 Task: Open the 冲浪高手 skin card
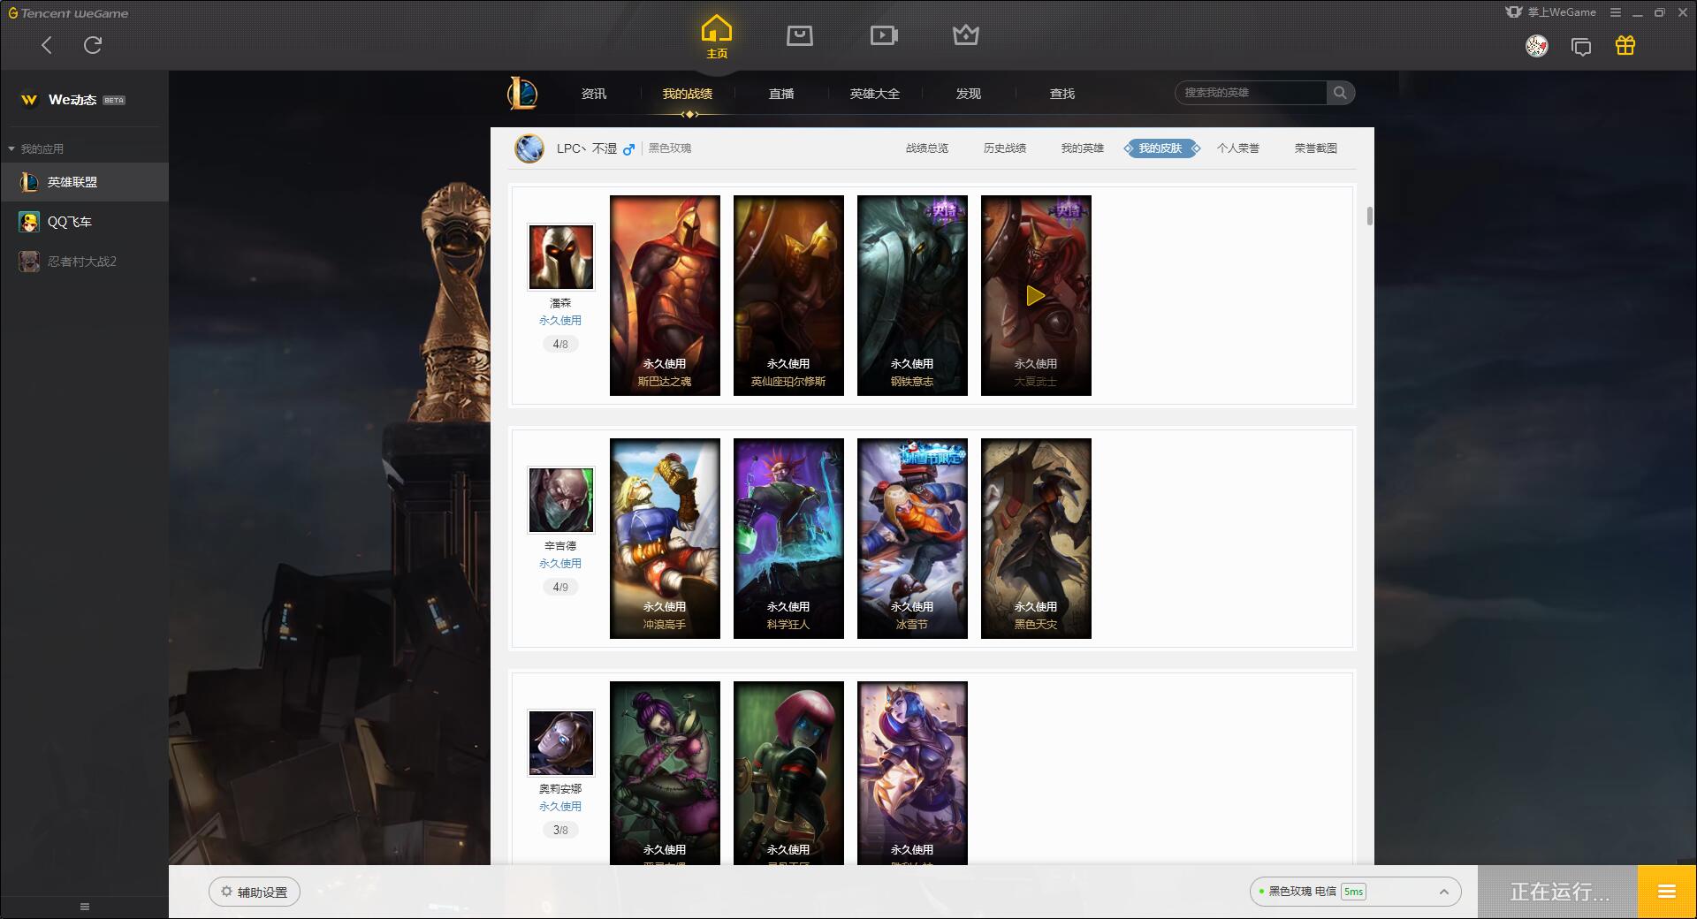[665, 538]
